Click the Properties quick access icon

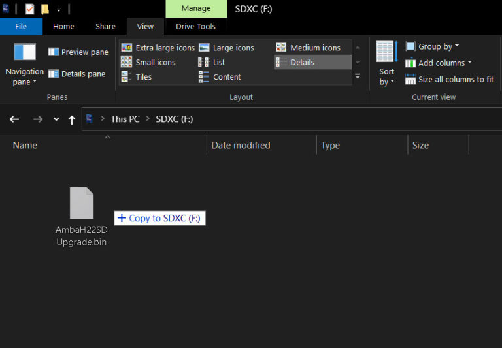(30, 8)
